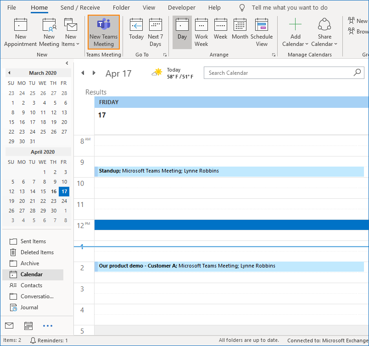The height and width of the screenshot is (346, 369).
Task: Open the Arrange dialog launcher
Action: coord(274,55)
